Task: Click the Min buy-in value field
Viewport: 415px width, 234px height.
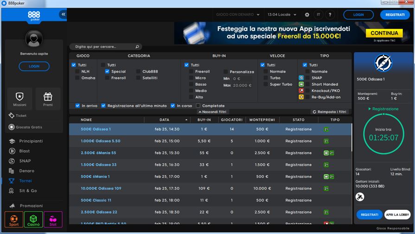Action: coord(242,78)
